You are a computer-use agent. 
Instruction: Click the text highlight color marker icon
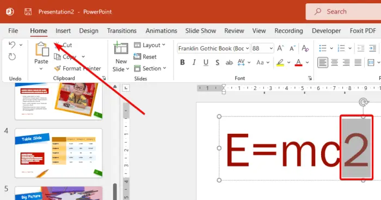tap(280, 63)
